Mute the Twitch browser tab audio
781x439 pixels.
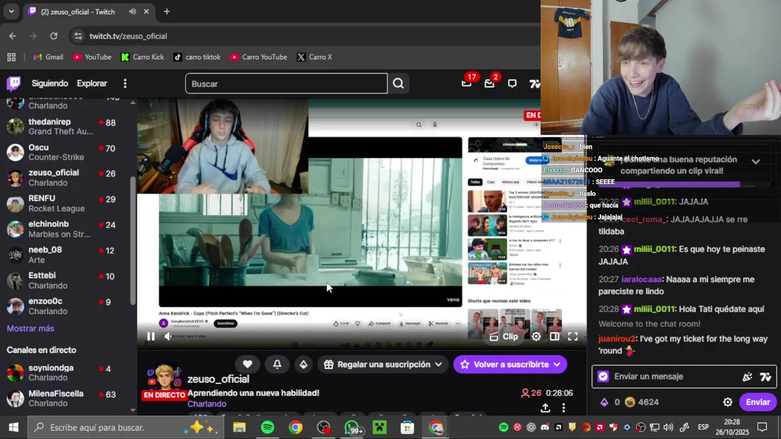point(132,12)
